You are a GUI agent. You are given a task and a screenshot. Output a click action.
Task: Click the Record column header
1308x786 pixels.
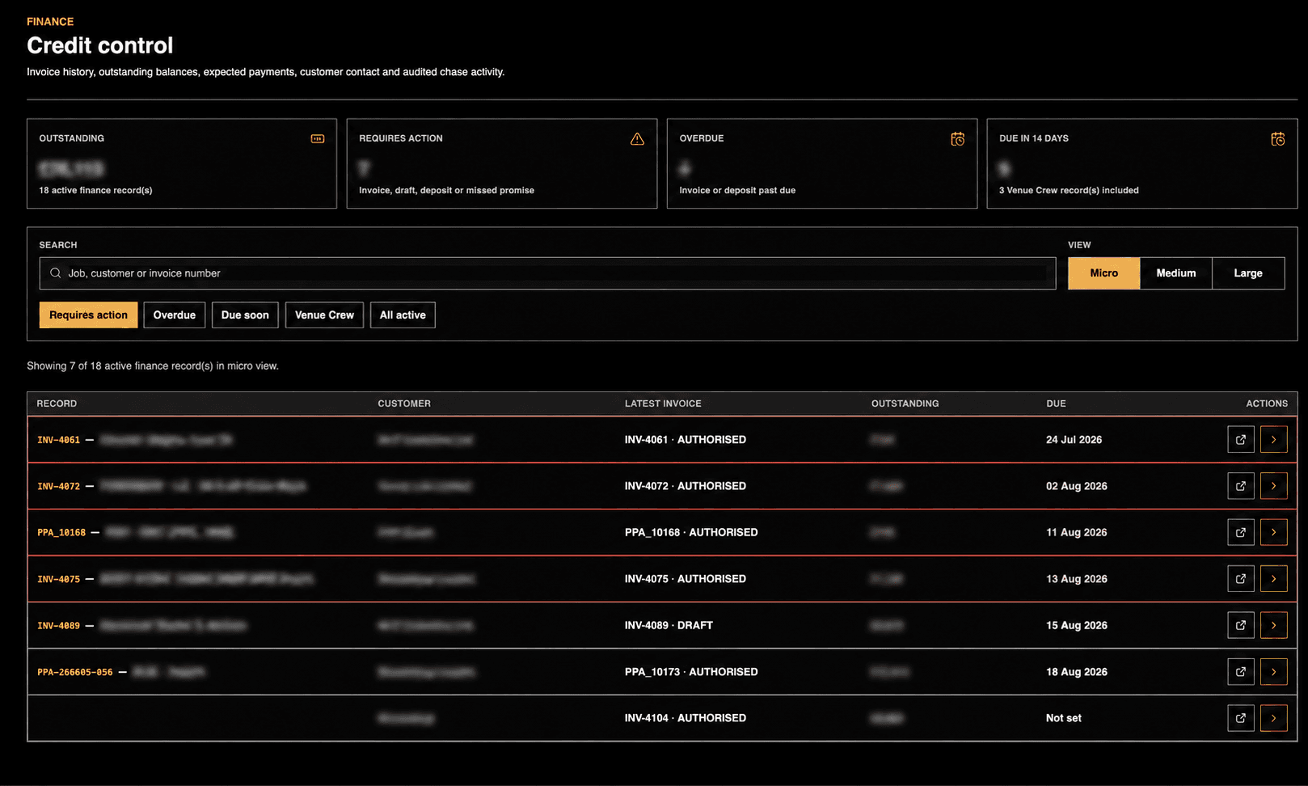[57, 404]
